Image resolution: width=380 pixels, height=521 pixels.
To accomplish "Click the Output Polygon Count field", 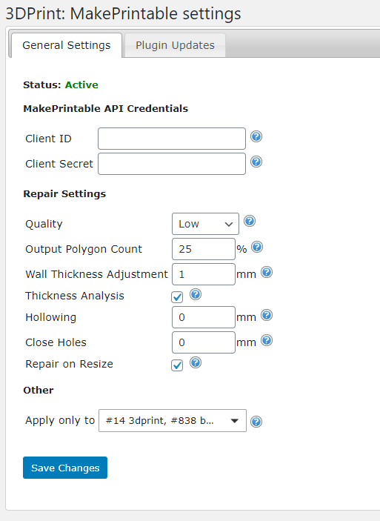I will pyautogui.click(x=204, y=249).
